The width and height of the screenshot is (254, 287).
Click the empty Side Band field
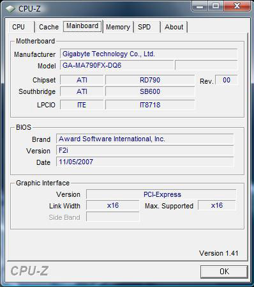click(x=113, y=217)
